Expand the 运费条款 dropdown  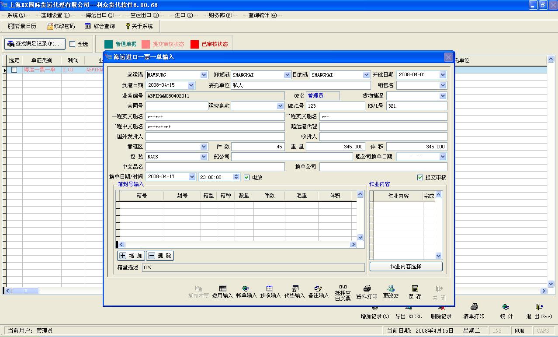(281, 106)
